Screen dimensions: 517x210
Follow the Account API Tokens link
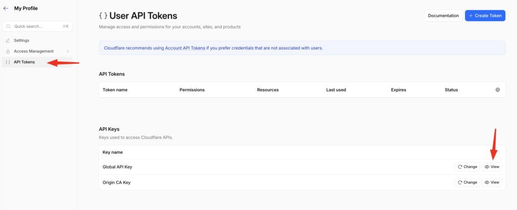pyautogui.click(x=185, y=48)
